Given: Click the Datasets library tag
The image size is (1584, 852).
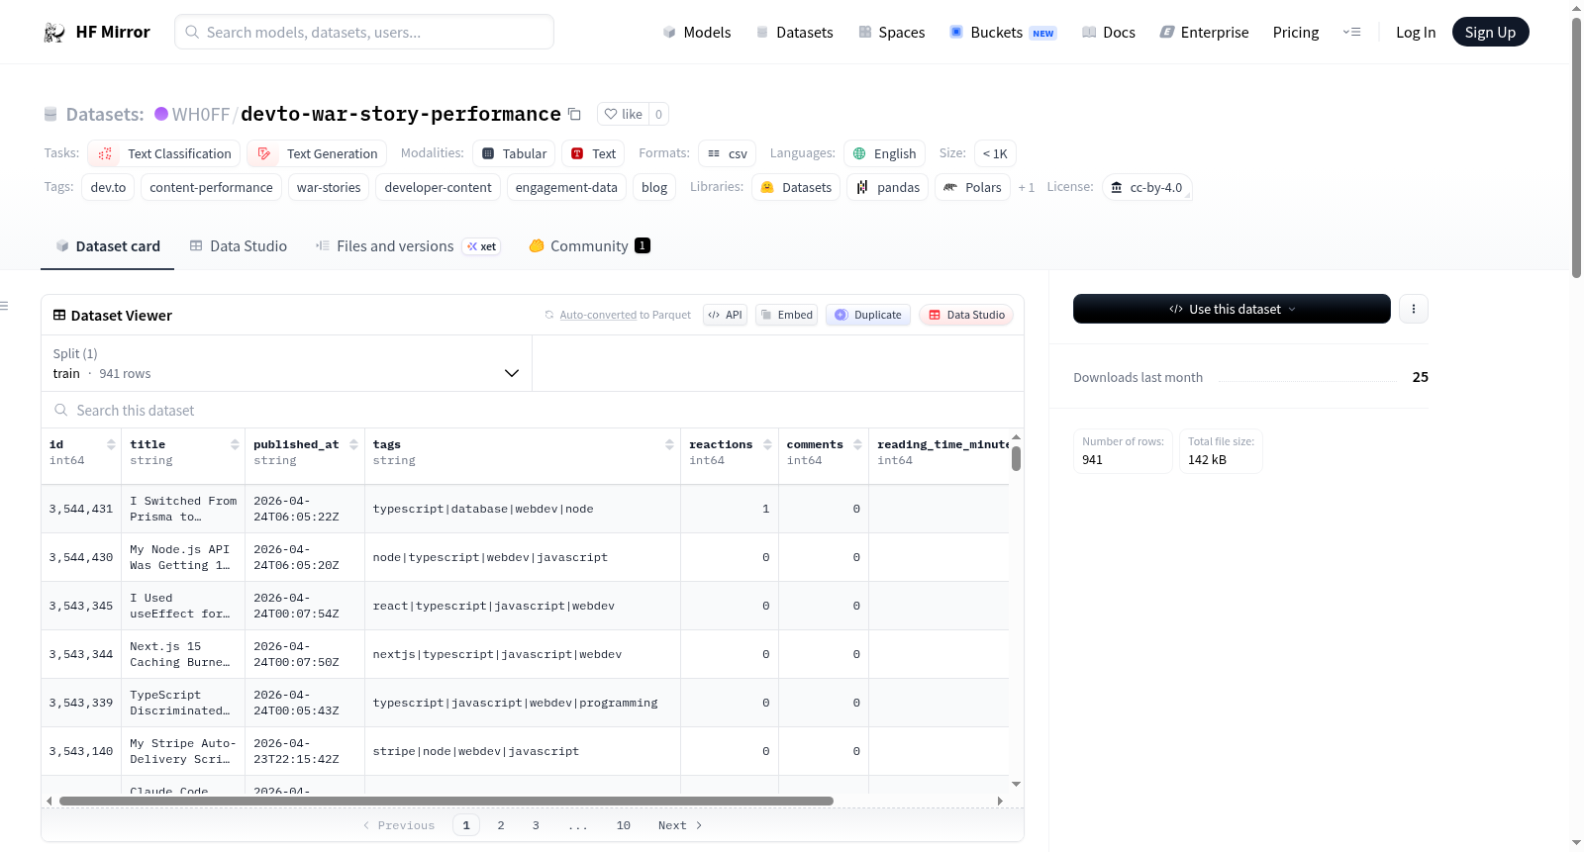Looking at the screenshot, I should pos(796,187).
